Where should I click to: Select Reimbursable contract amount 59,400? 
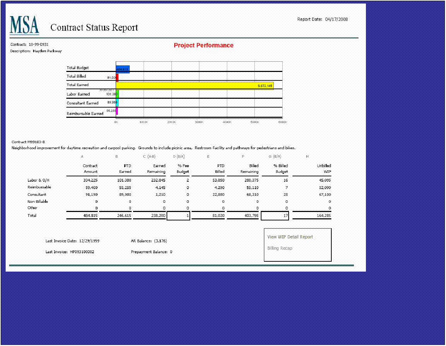[x=91, y=188]
